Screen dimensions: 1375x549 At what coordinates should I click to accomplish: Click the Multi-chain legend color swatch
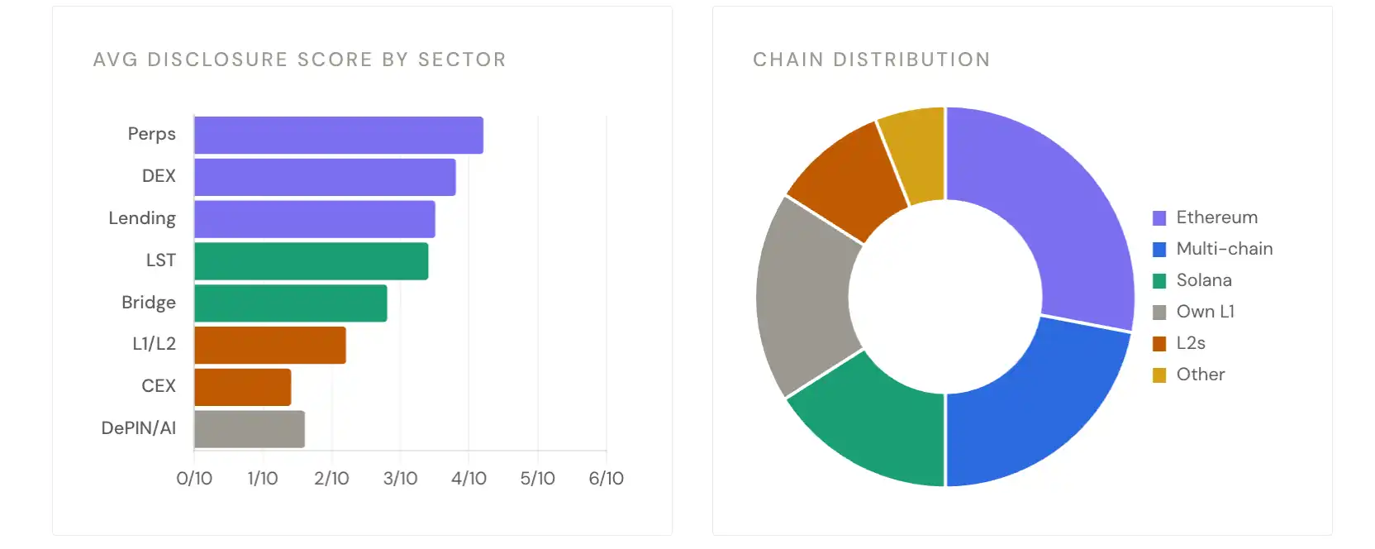coord(1159,250)
